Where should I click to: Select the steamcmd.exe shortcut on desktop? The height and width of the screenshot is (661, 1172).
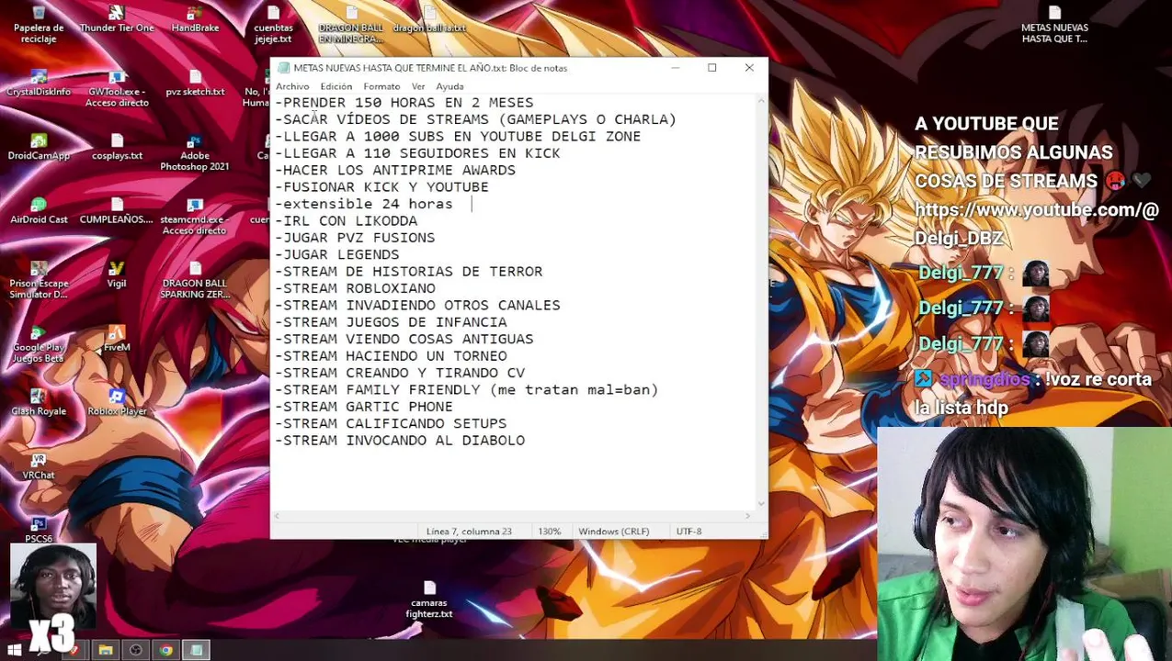coord(194,217)
